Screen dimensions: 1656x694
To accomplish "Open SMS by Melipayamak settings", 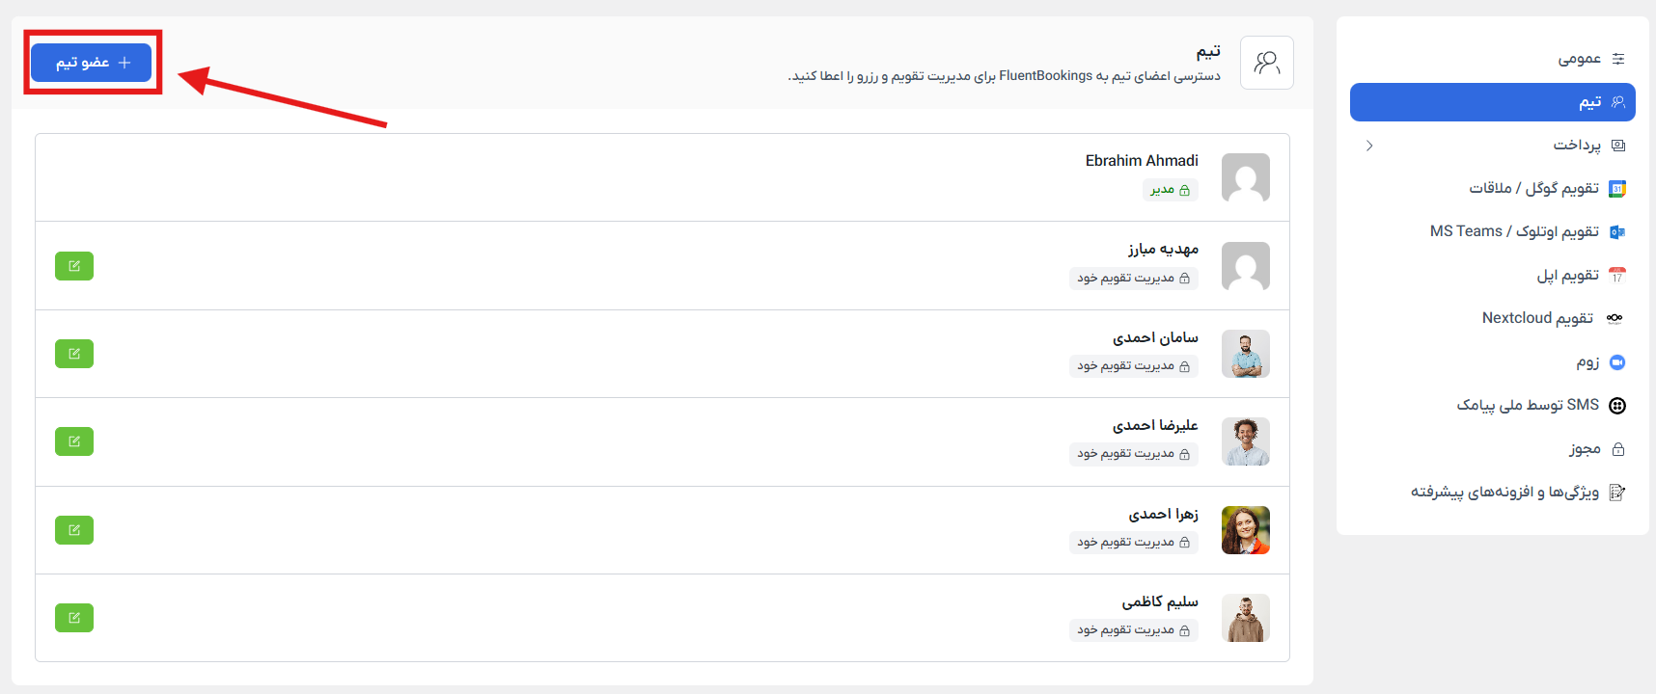I will (x=1529, y=405).
